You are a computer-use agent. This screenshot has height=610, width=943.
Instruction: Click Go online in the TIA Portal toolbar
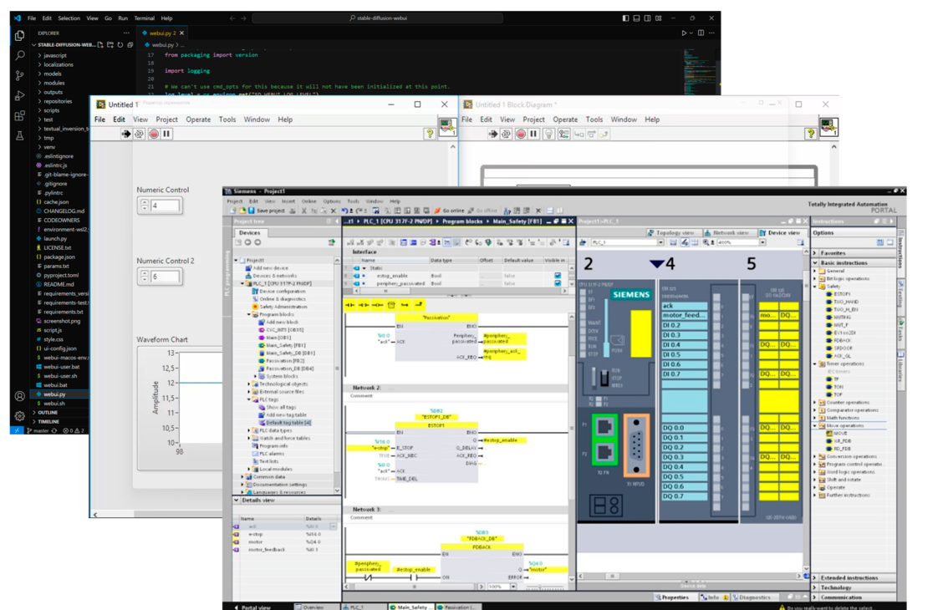tap(449, 211)
